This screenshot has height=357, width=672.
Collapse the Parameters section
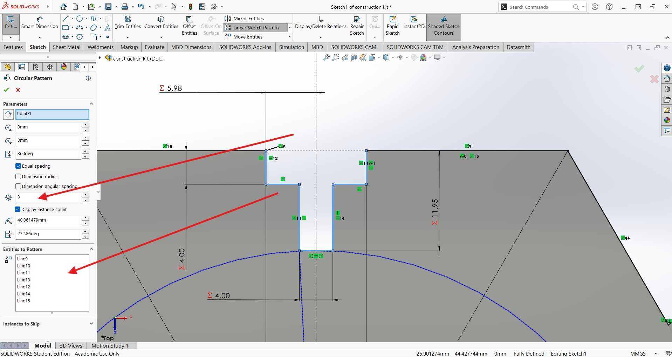pyautogui.click(x=91, y=104)
